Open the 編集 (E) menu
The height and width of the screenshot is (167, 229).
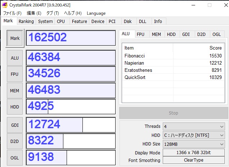[x=34, y=13]
